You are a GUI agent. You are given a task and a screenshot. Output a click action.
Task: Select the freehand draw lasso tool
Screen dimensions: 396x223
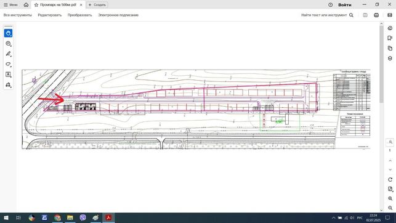click(x=8, y=64)
